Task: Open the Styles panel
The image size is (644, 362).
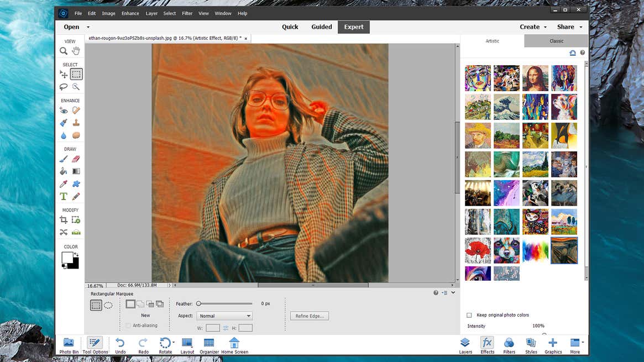Action: 531,345
